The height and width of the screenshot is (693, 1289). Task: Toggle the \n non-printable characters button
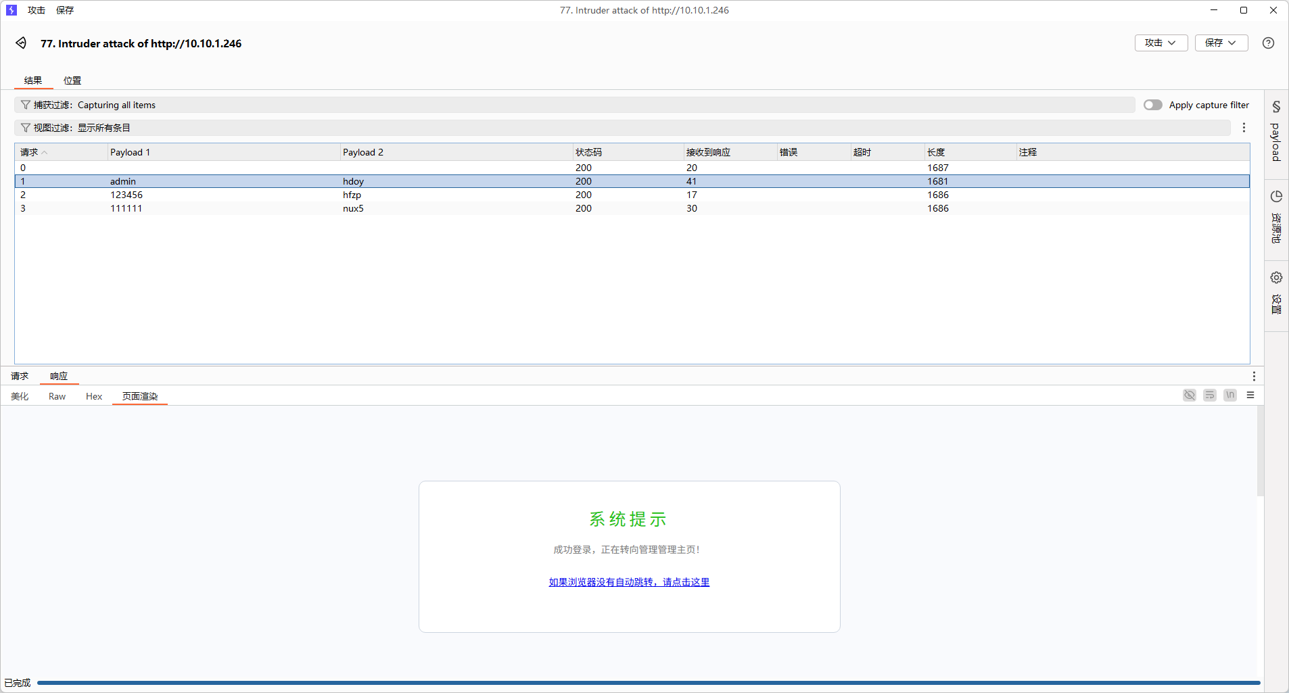tap(1229, 396)
